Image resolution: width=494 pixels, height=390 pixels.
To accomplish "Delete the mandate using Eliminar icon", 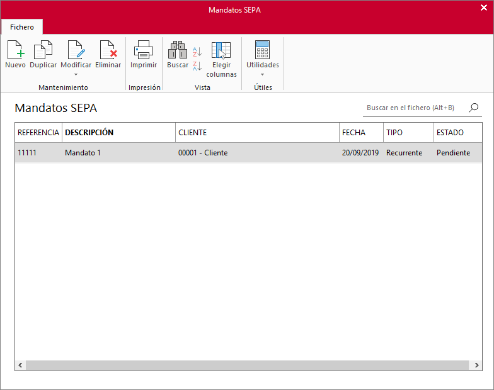I will (108, 50).
